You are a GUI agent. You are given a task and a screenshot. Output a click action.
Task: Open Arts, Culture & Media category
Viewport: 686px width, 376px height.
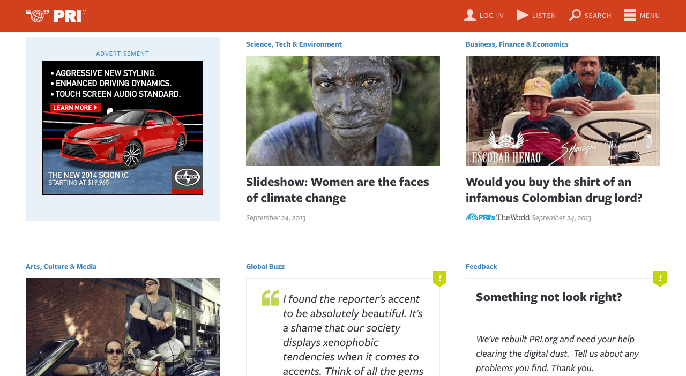tap(61, 267)
